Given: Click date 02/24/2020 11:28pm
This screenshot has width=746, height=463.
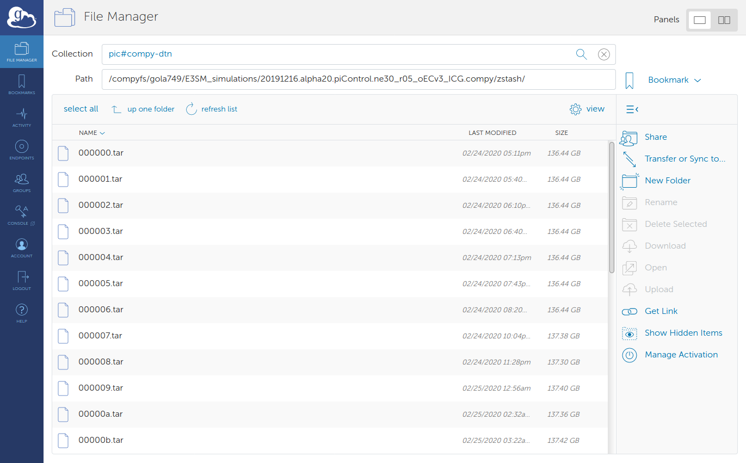Looking at the screenshot, I should click(x=497, y=362).
